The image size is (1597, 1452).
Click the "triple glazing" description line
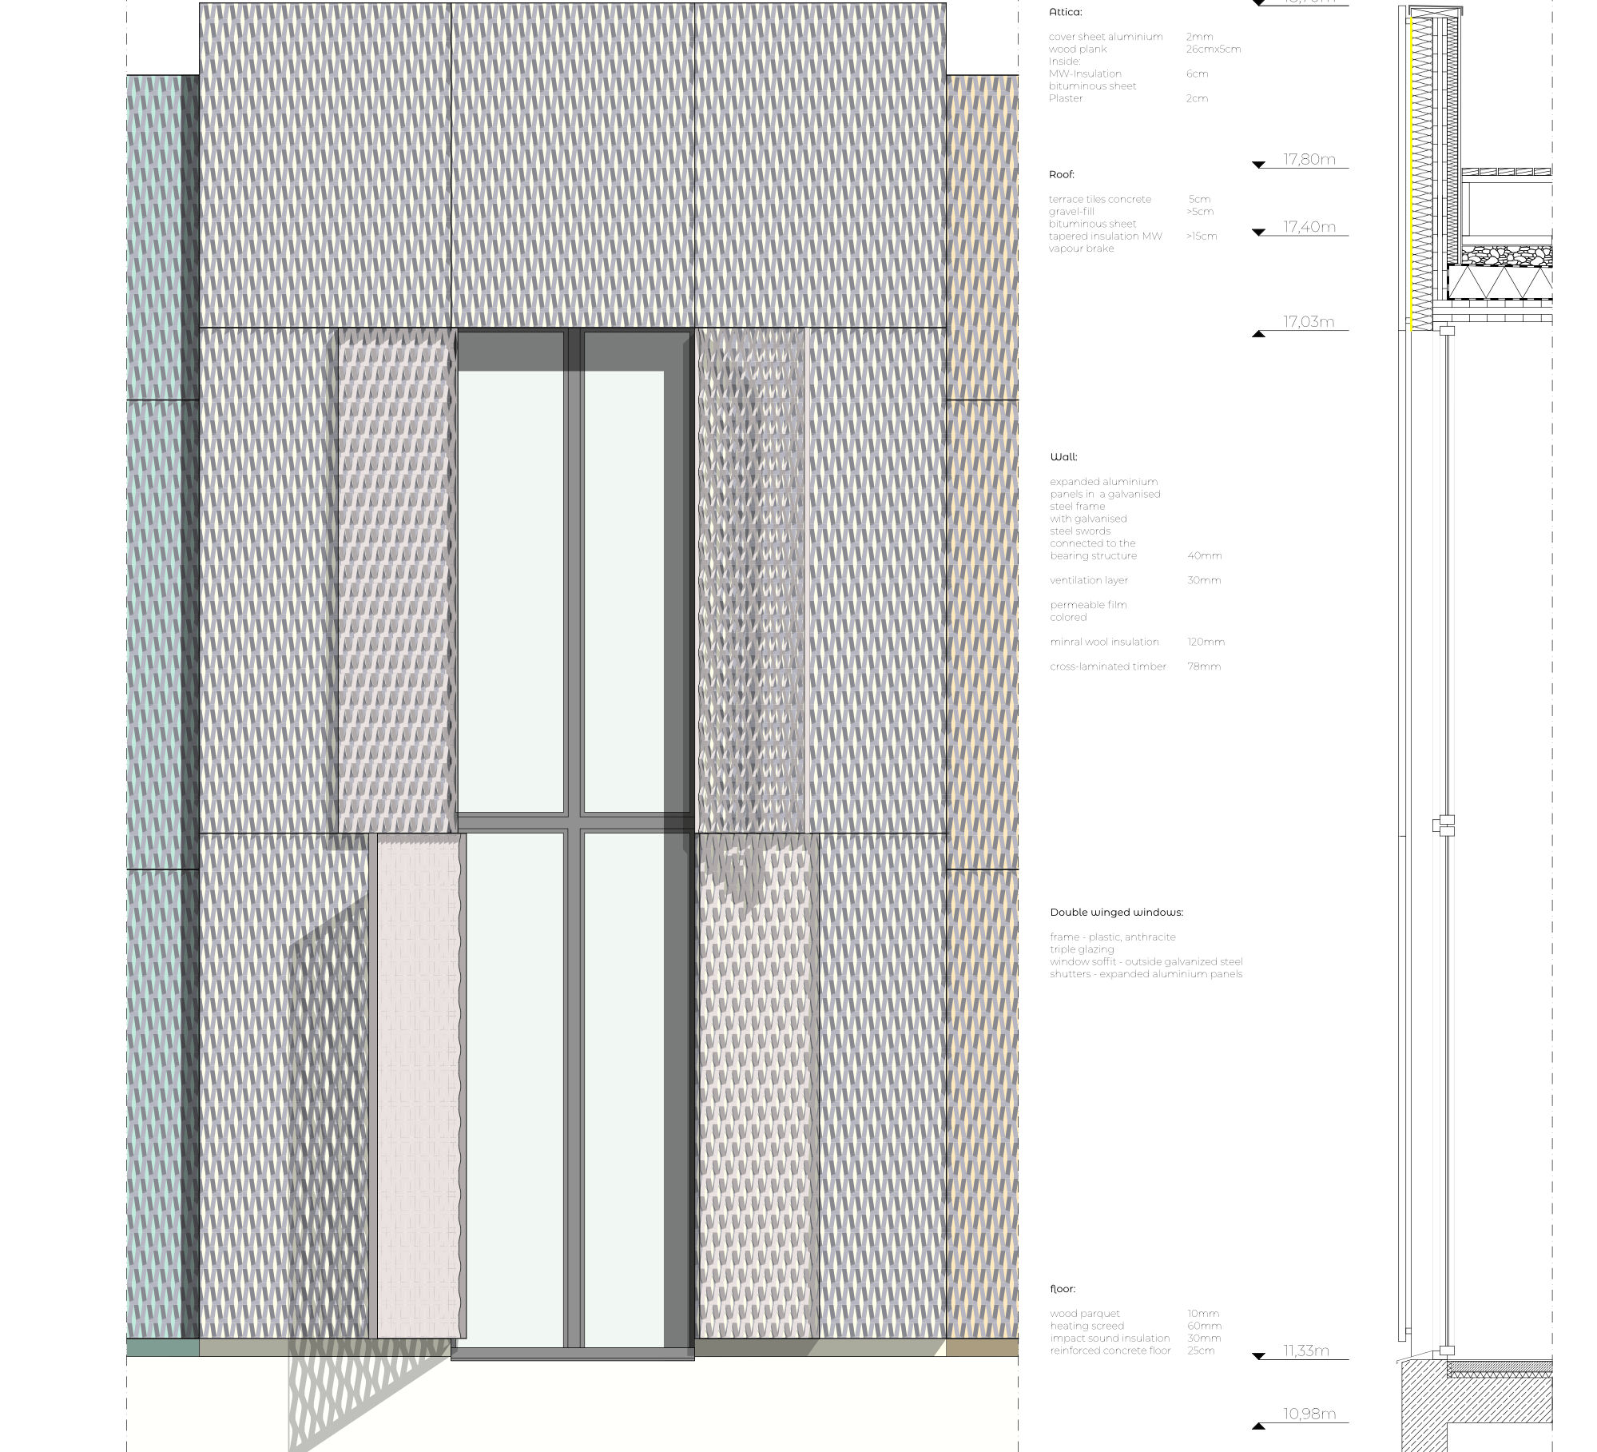point(1081,949)
